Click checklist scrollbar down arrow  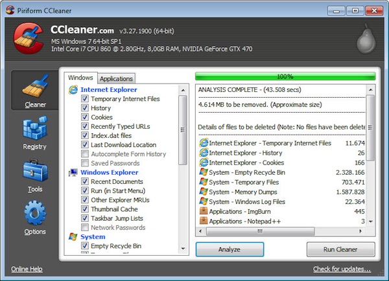coord(183,249)
